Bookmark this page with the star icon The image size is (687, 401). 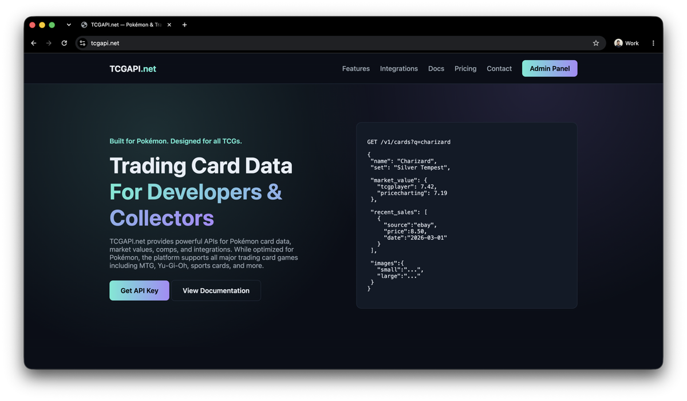point(596,43)
